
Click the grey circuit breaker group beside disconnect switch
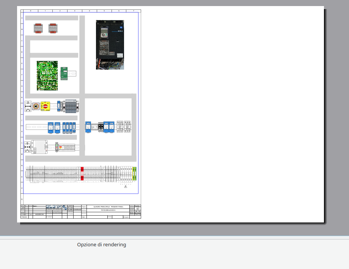71,106
